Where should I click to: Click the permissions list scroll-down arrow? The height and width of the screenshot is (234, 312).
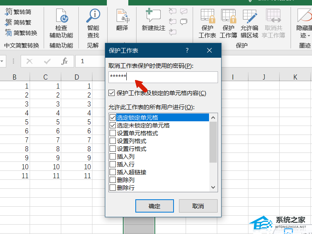213,188
